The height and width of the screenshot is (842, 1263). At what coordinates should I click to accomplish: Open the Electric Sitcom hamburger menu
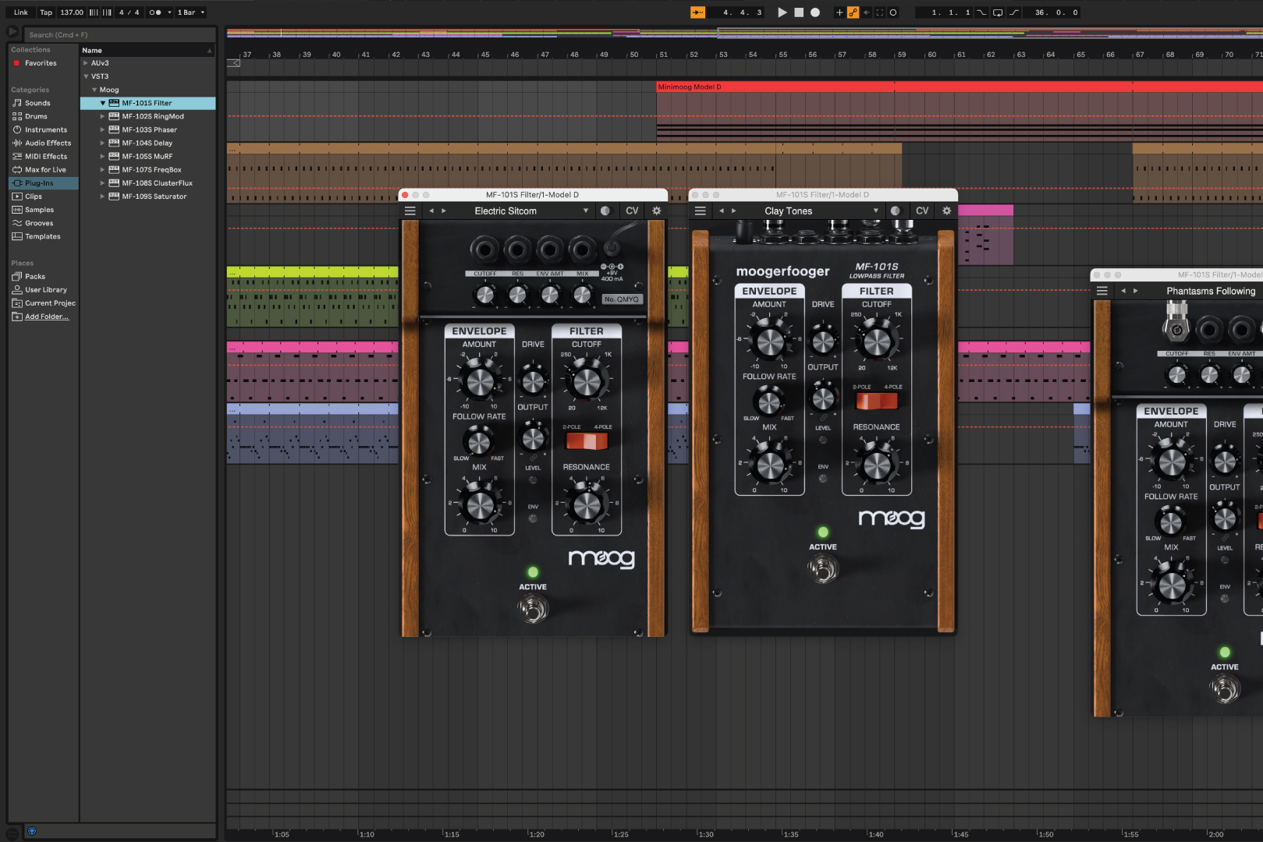click(410, 210)
